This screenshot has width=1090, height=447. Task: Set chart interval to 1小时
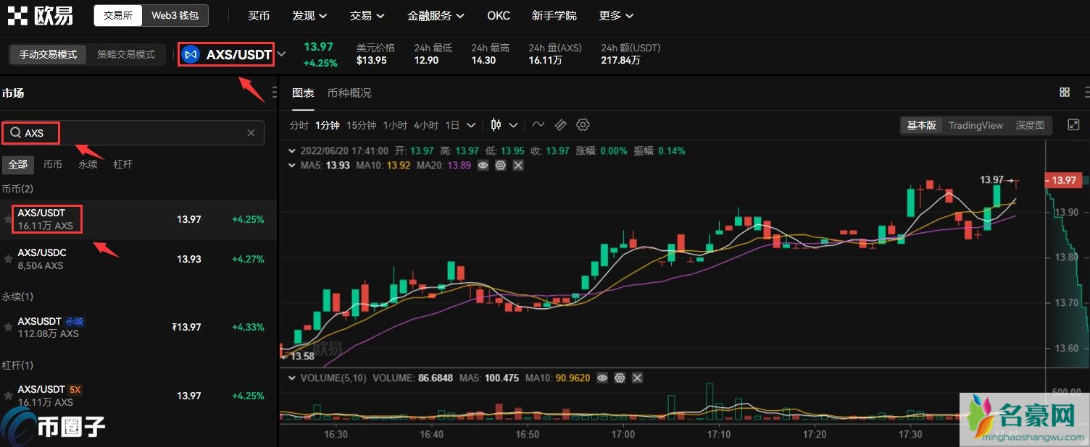395,125
